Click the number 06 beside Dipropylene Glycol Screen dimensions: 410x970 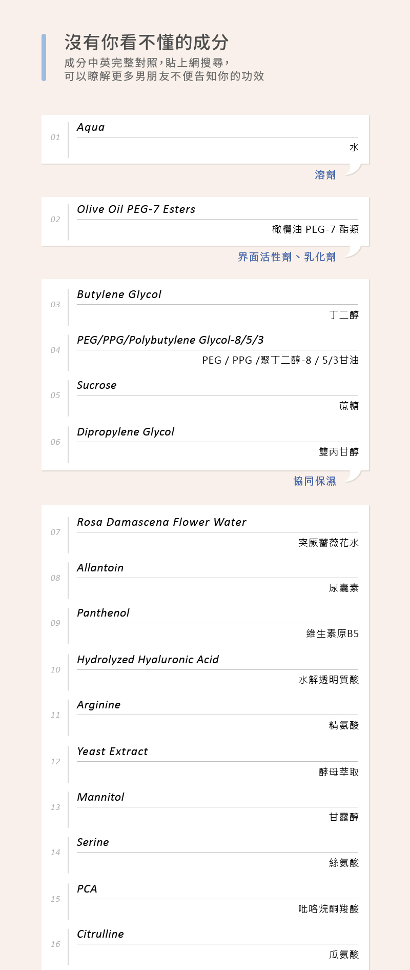click(x=55, y=442)
